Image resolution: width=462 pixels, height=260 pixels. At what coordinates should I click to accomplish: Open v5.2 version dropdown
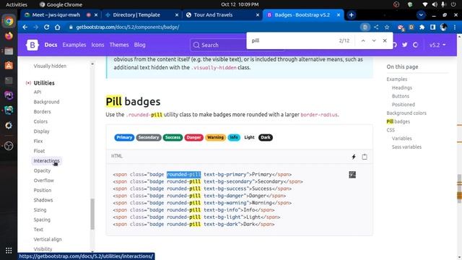click(437, 45)
